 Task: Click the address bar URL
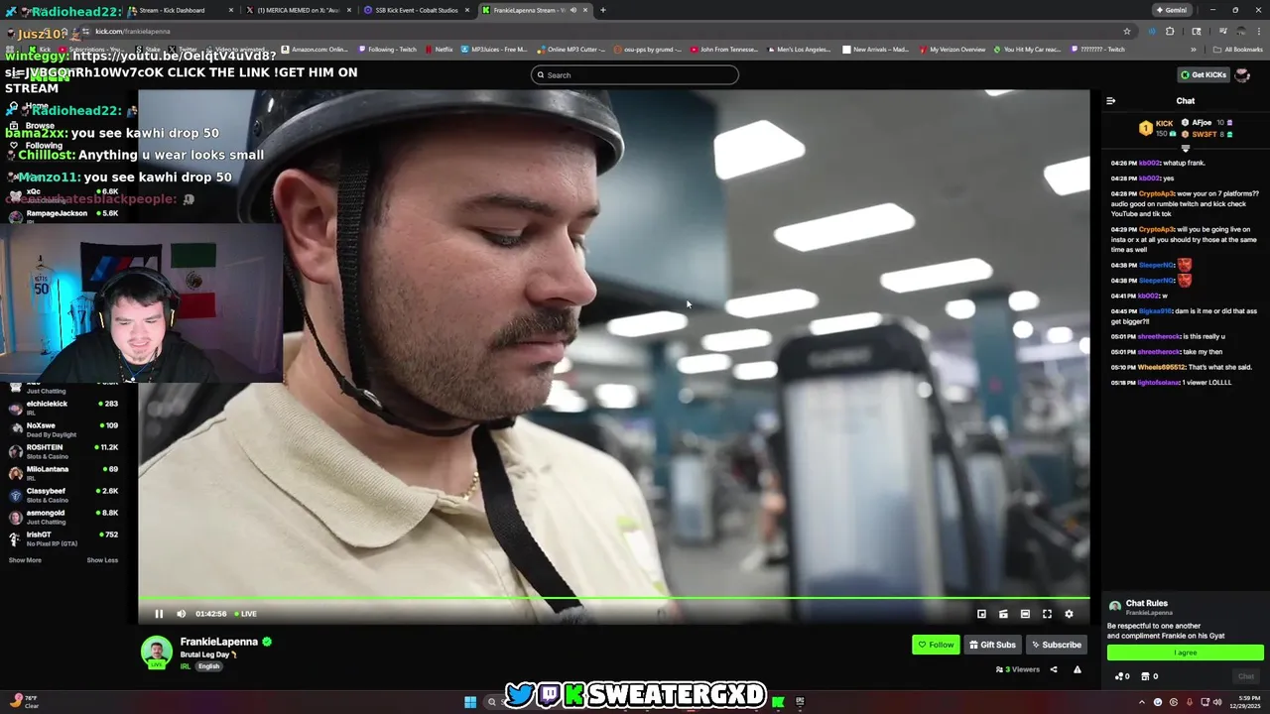pyautogui.click(x=134, y=32)
